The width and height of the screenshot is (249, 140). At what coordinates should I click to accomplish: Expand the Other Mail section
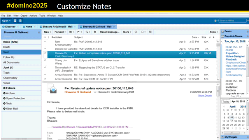(4, 109)
